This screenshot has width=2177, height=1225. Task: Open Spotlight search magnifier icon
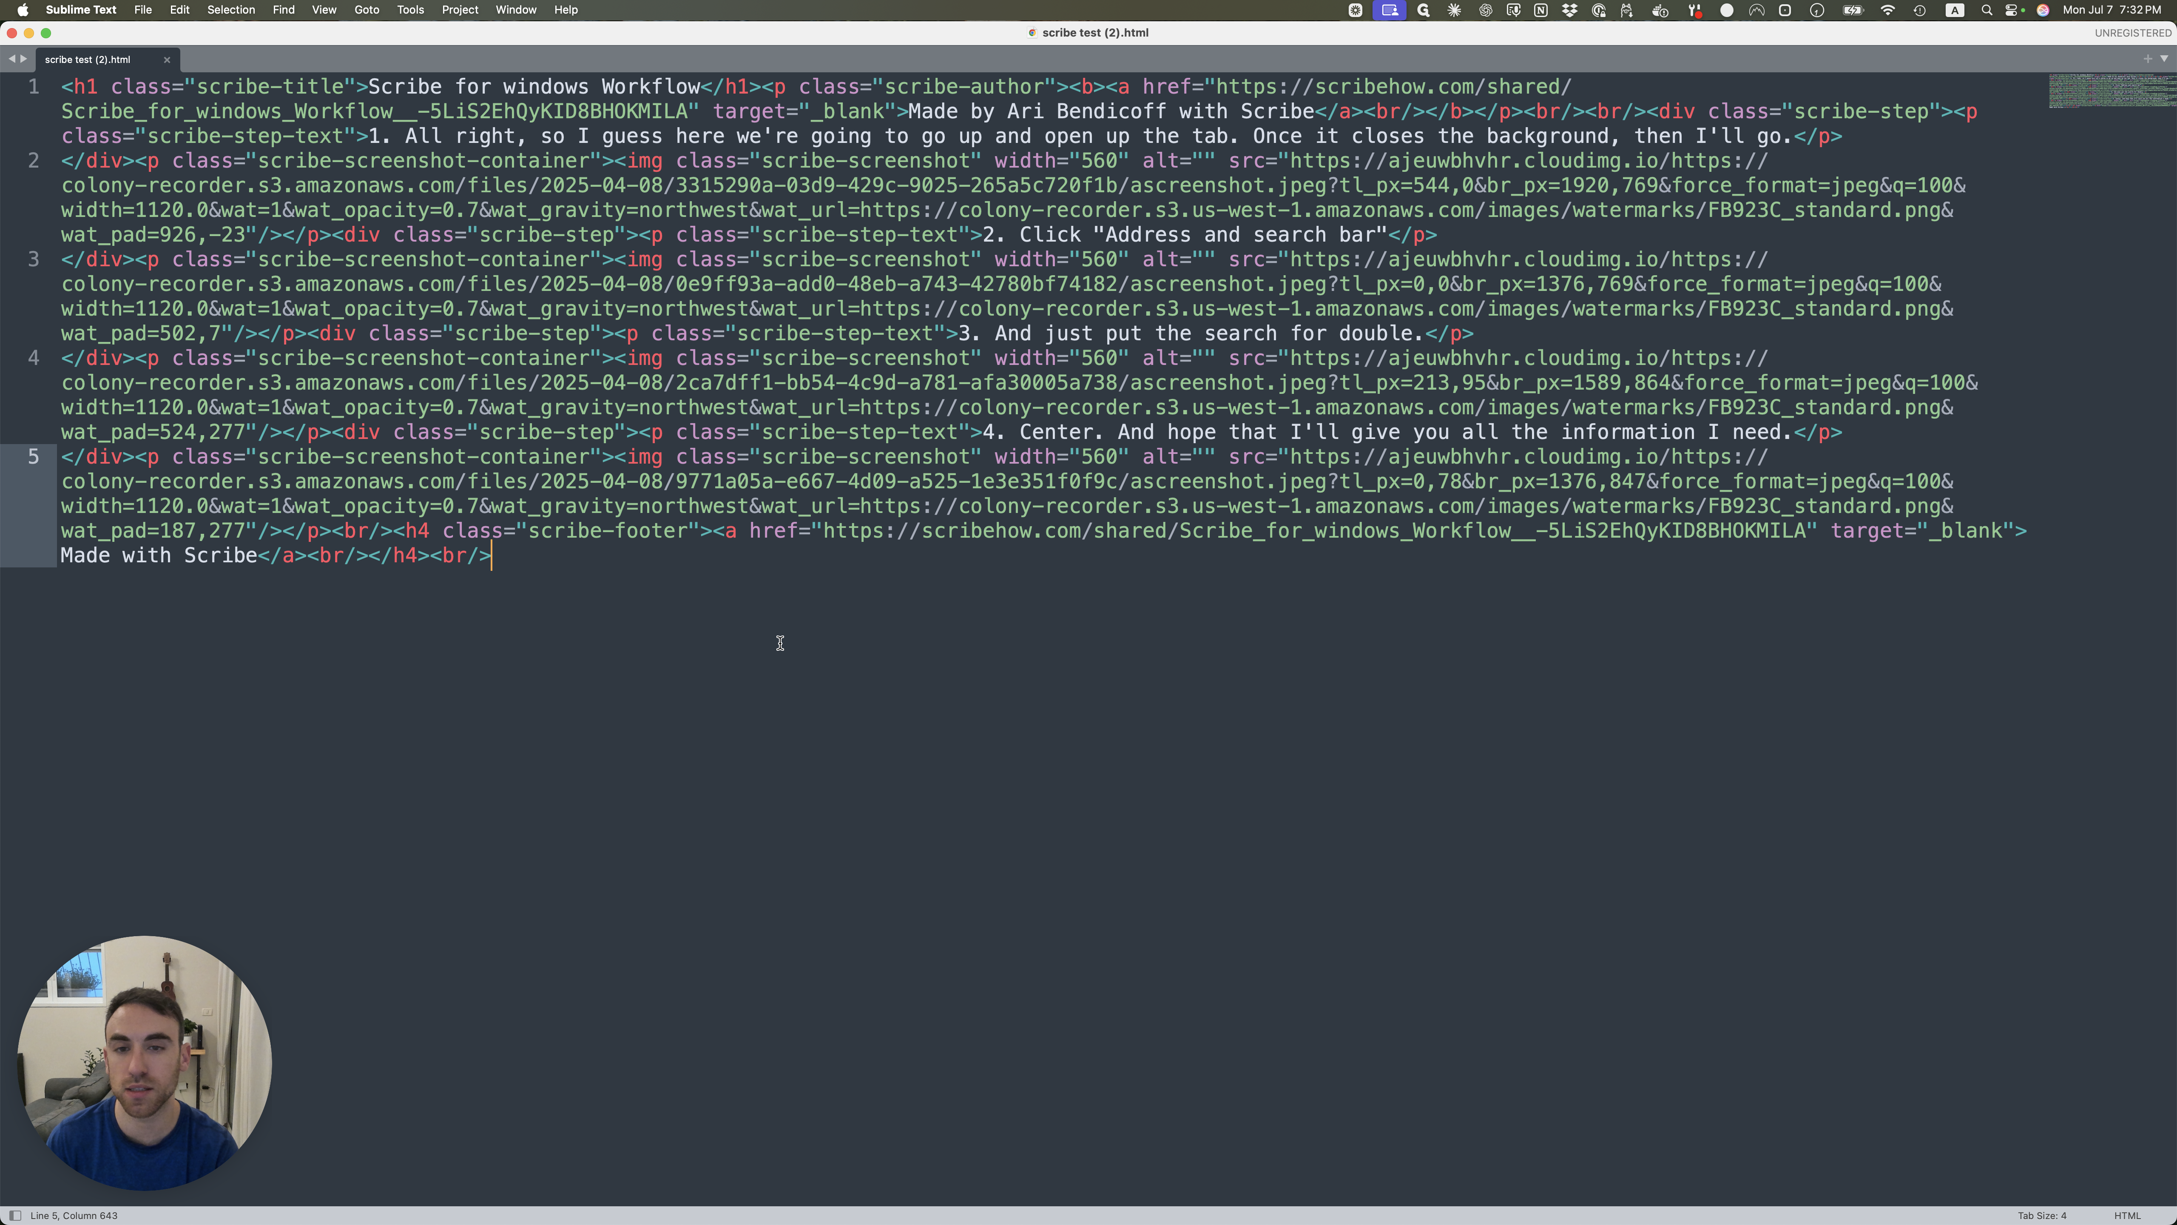(1987, 10)
